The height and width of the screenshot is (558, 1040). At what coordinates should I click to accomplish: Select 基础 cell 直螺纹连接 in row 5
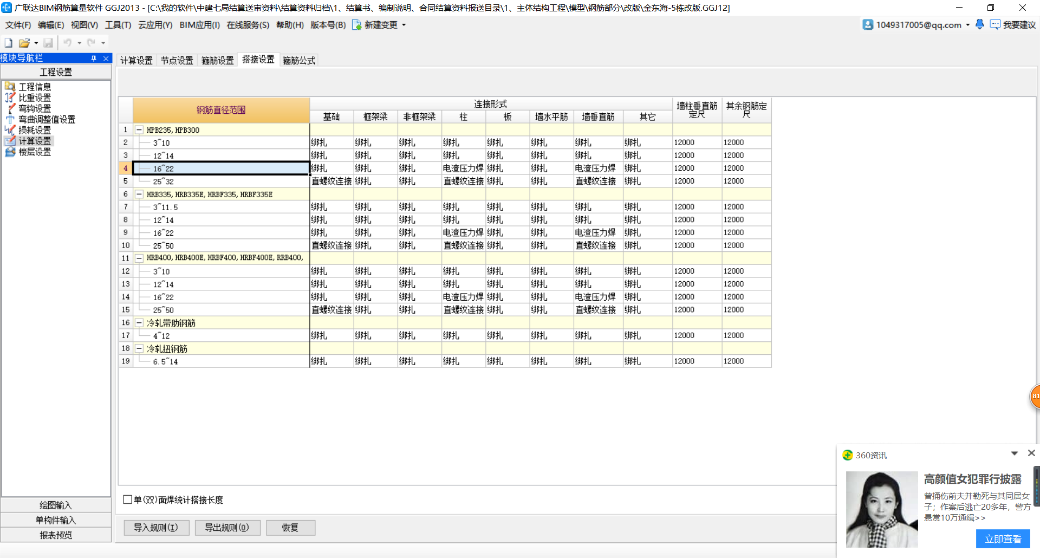[x=331, y=181]
